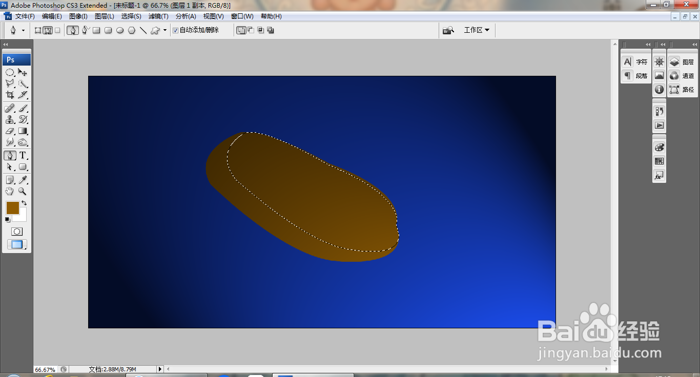Select the Crop tool
Viewport: 700px width, 377px height.
point(10,95)
